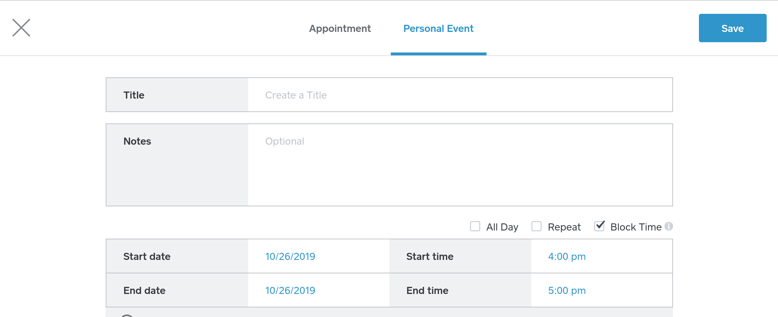Open the end time dropdown showing 5:00 pm
This screenshot has height=317, width=778.
(x=567, y=290)
